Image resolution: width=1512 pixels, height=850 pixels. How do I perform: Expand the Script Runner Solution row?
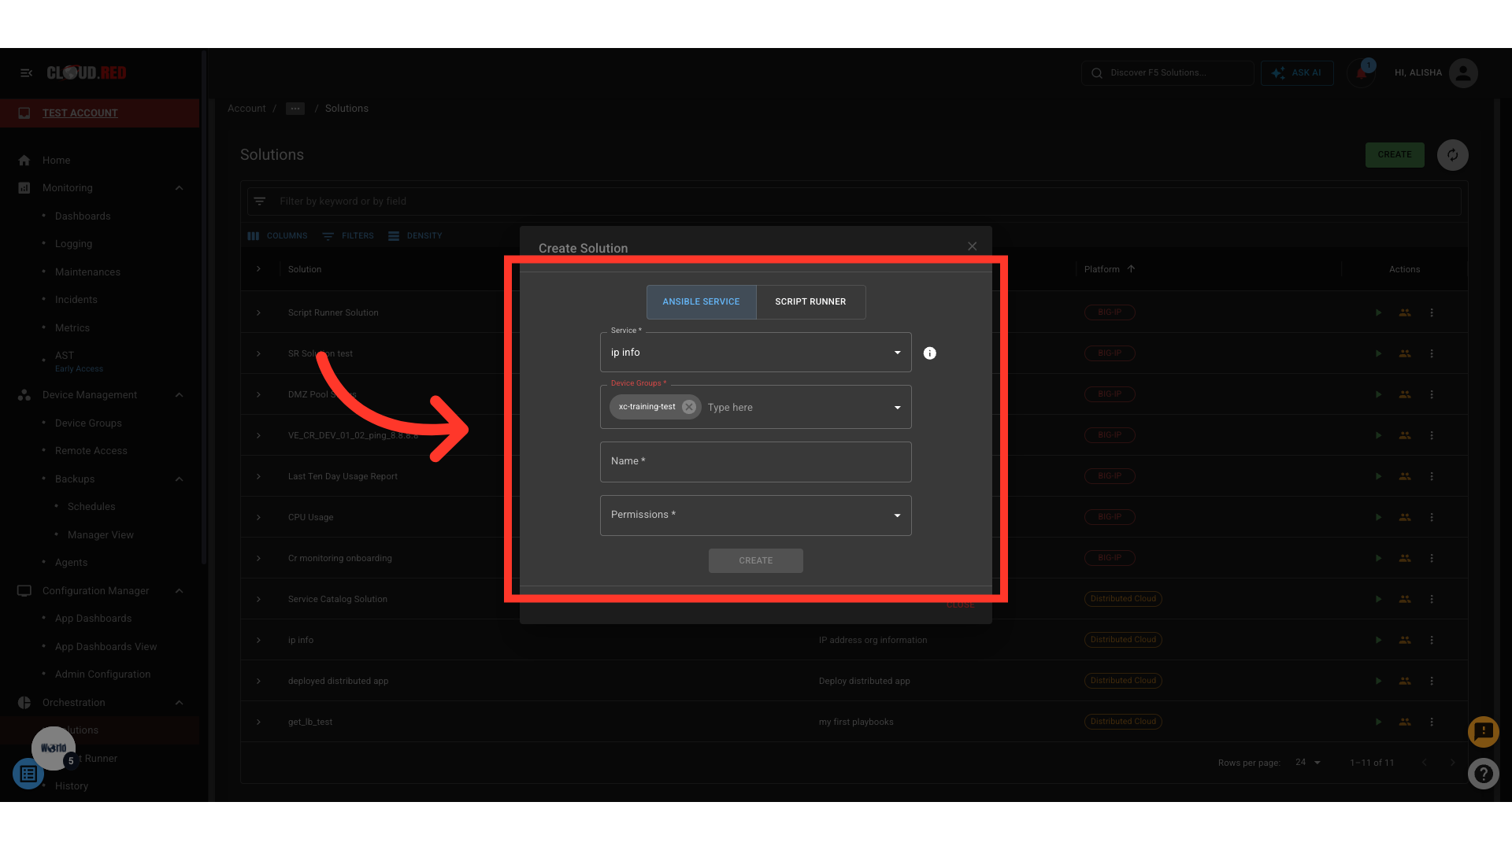(x=258, y=312)
